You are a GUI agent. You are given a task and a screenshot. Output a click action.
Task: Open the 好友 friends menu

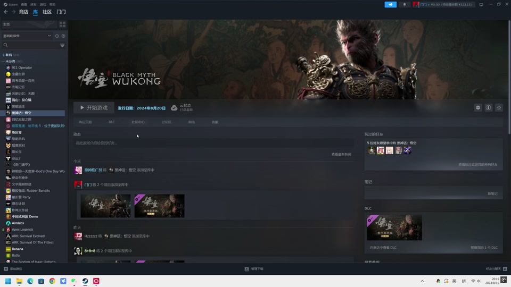click(x=33, y=5)
